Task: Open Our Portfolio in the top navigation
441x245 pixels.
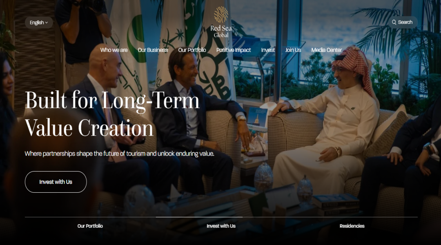Action: [x=192, y=50]
